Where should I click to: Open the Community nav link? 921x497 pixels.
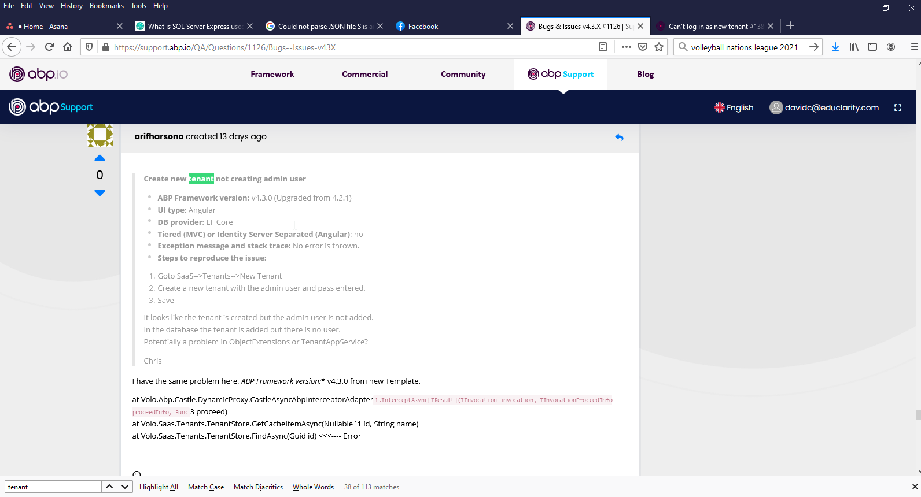point(463,74)
